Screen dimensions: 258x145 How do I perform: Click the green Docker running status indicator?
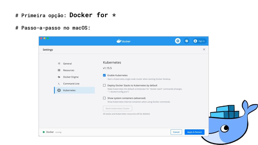[x=44, y=132]
